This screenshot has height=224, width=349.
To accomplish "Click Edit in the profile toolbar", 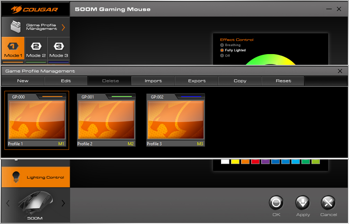I will tap(66, 81).
